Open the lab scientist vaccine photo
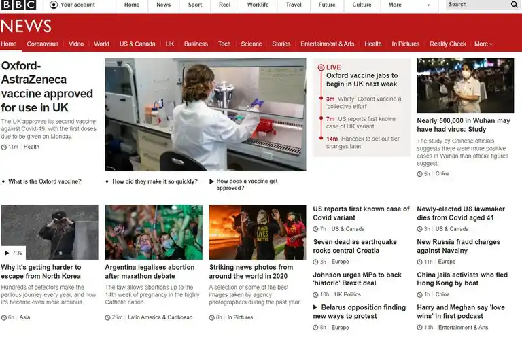This screenshot has height=348, width=522. (x=205, y=114)
